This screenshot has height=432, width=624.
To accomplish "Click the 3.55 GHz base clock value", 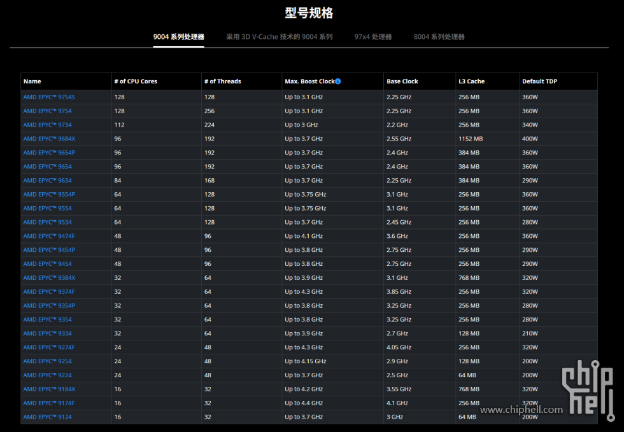I will pos(399,389).
